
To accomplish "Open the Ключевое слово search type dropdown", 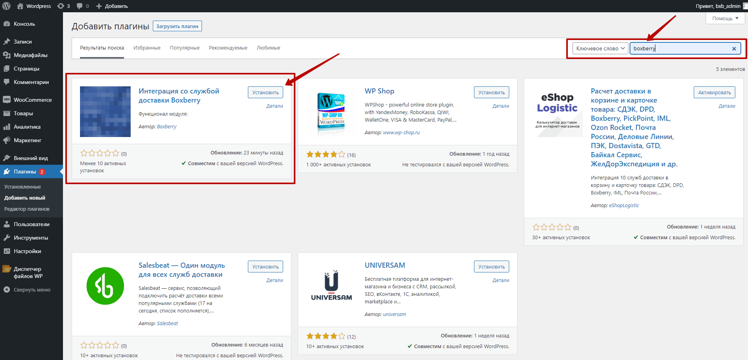I will 600,48.
